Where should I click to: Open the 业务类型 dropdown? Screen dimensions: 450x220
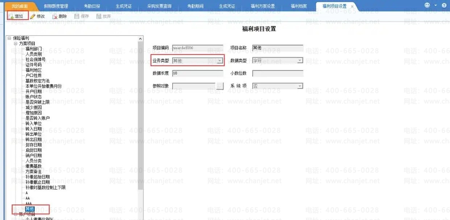click(x=220, y=61)
